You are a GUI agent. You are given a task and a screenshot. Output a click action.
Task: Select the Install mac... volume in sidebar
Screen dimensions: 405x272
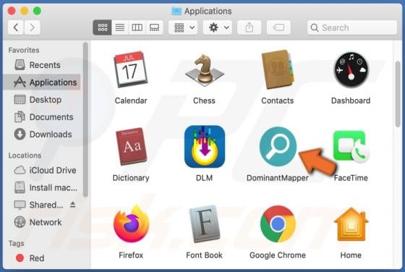[42, 187]
